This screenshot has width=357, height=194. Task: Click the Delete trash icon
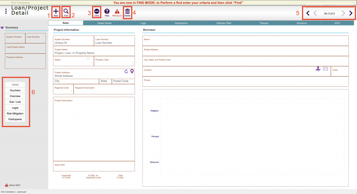(x=127, y=12)
